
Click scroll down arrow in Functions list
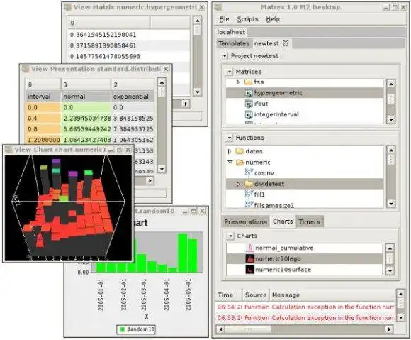[x=391, y=204]
